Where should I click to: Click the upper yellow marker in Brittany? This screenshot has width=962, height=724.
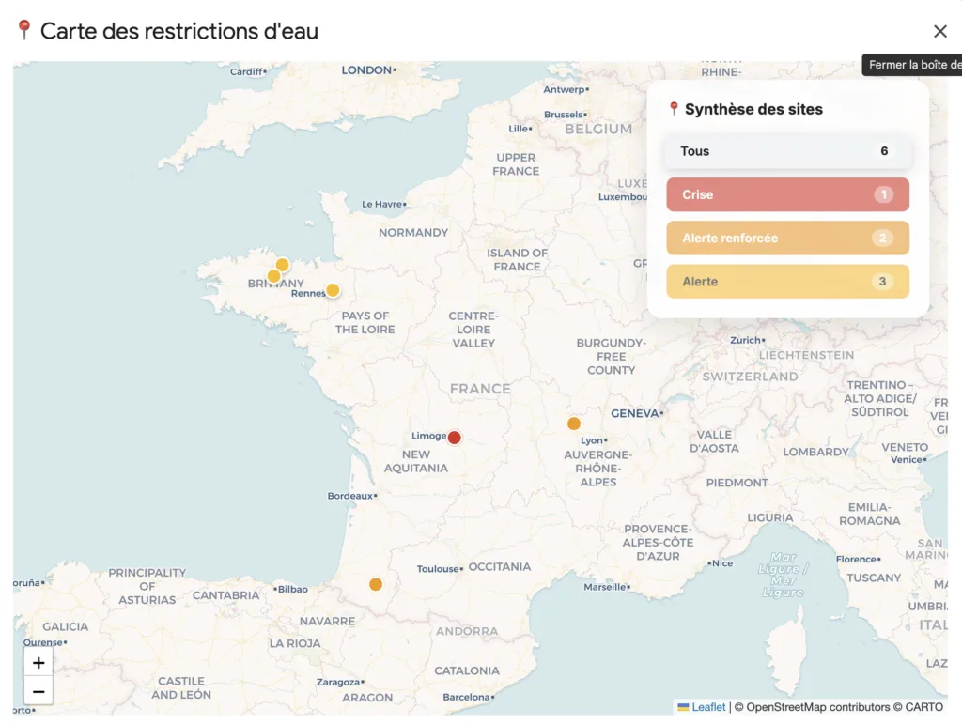click(282, 265)
